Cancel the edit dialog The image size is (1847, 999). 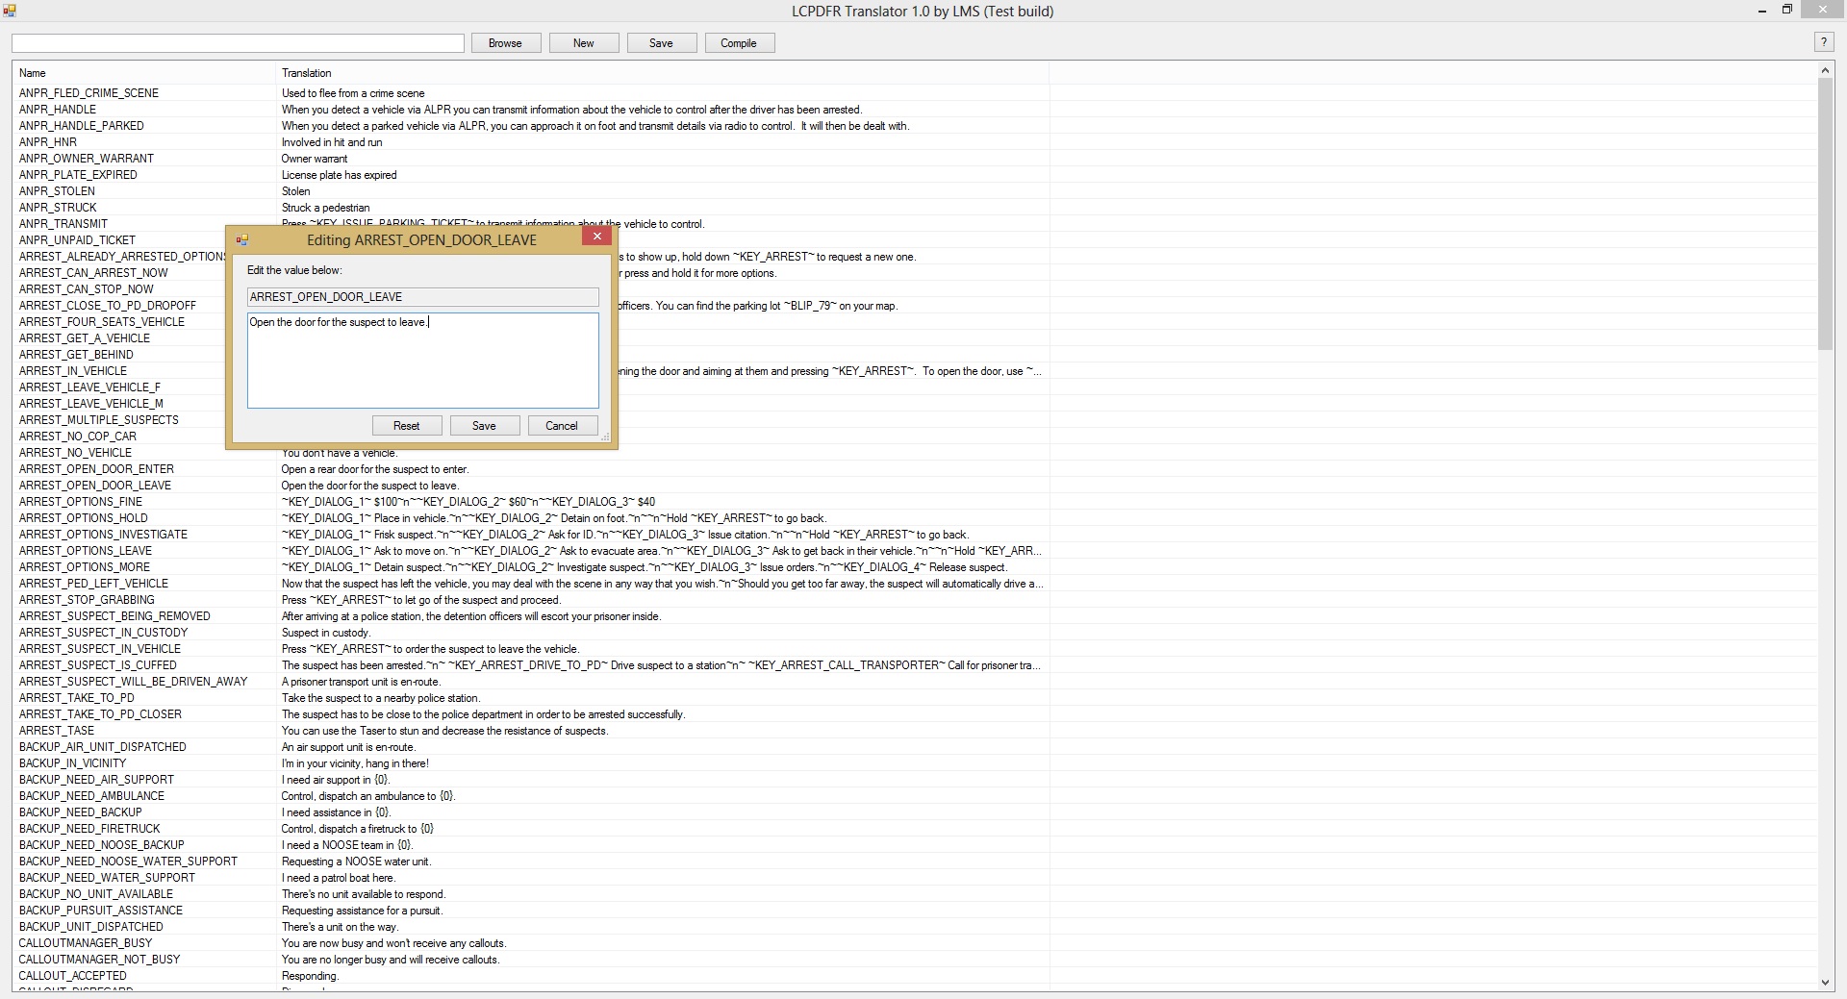pyautogui.click(x=562, y=426)
